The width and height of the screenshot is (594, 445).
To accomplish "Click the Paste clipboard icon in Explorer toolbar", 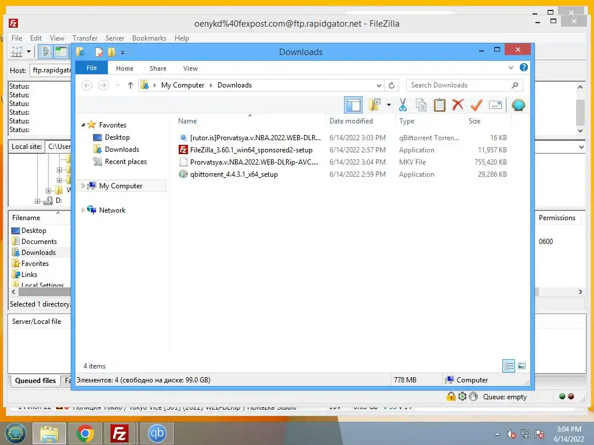I will (x=440, y=105).
